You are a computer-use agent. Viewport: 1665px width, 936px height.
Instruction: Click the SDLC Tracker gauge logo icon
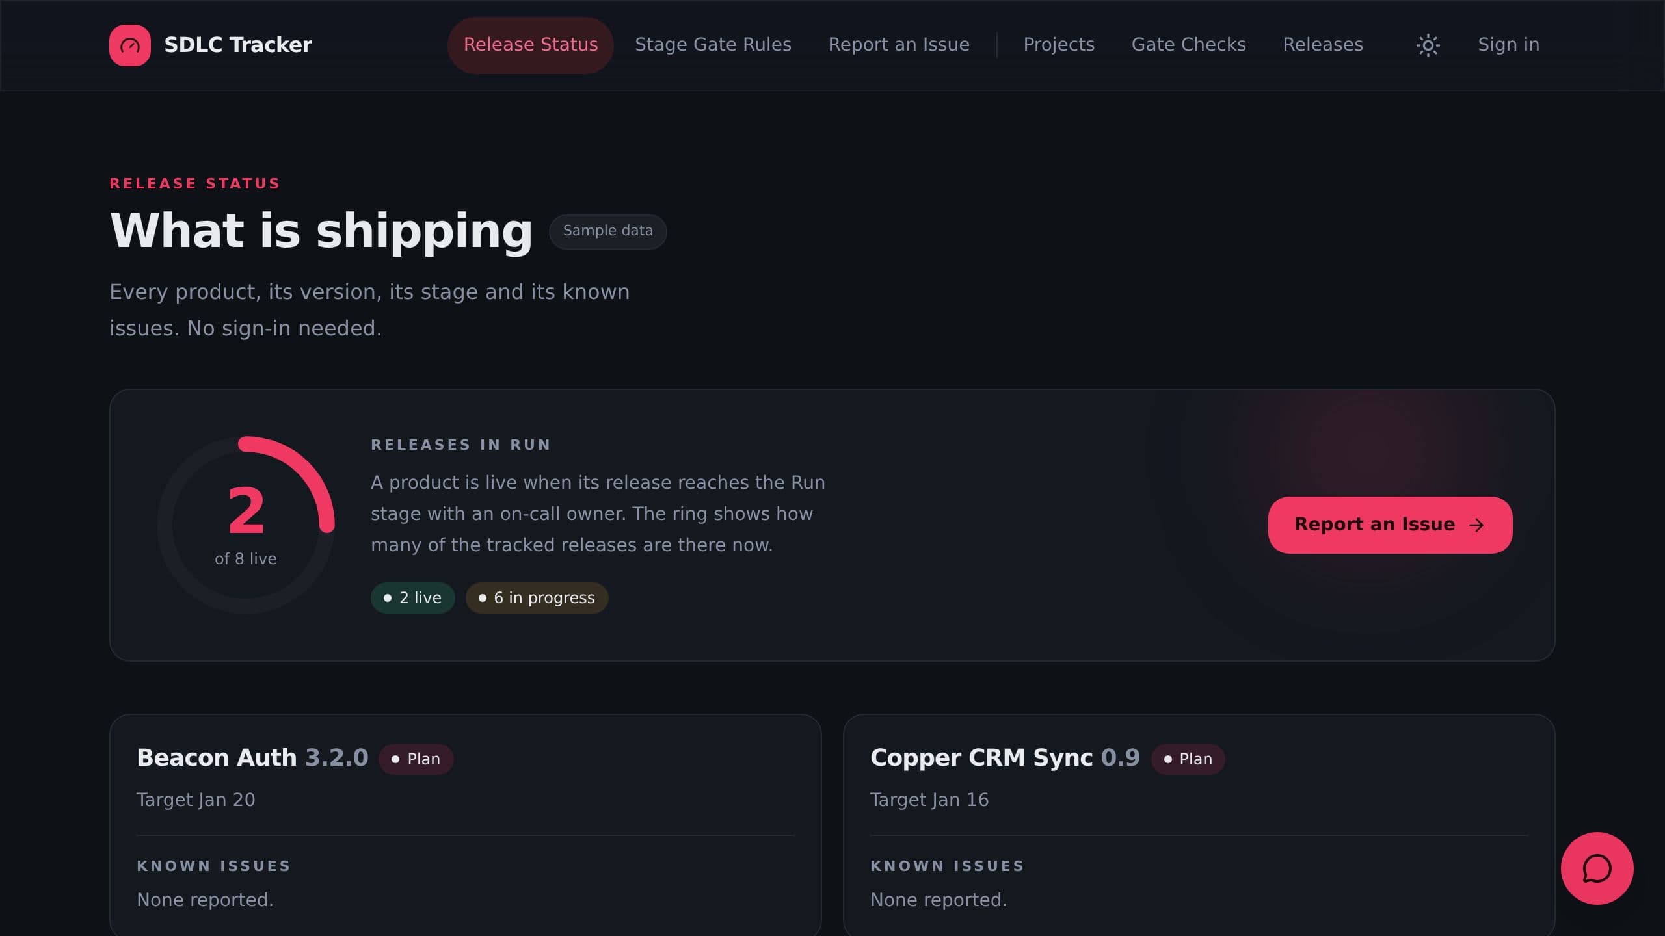pos(130,45)
